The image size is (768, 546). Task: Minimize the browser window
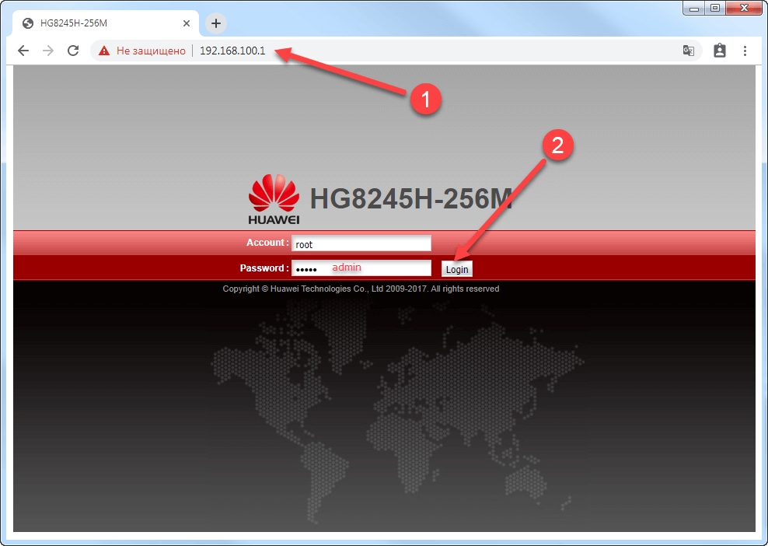tap(694, 8)
